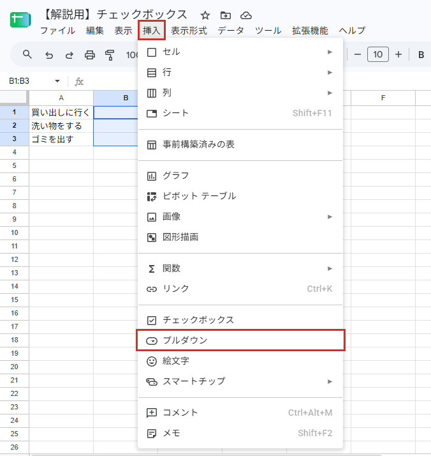Expand the セル submenu
This screenshot has height=456, width=431.
[240, 52]
